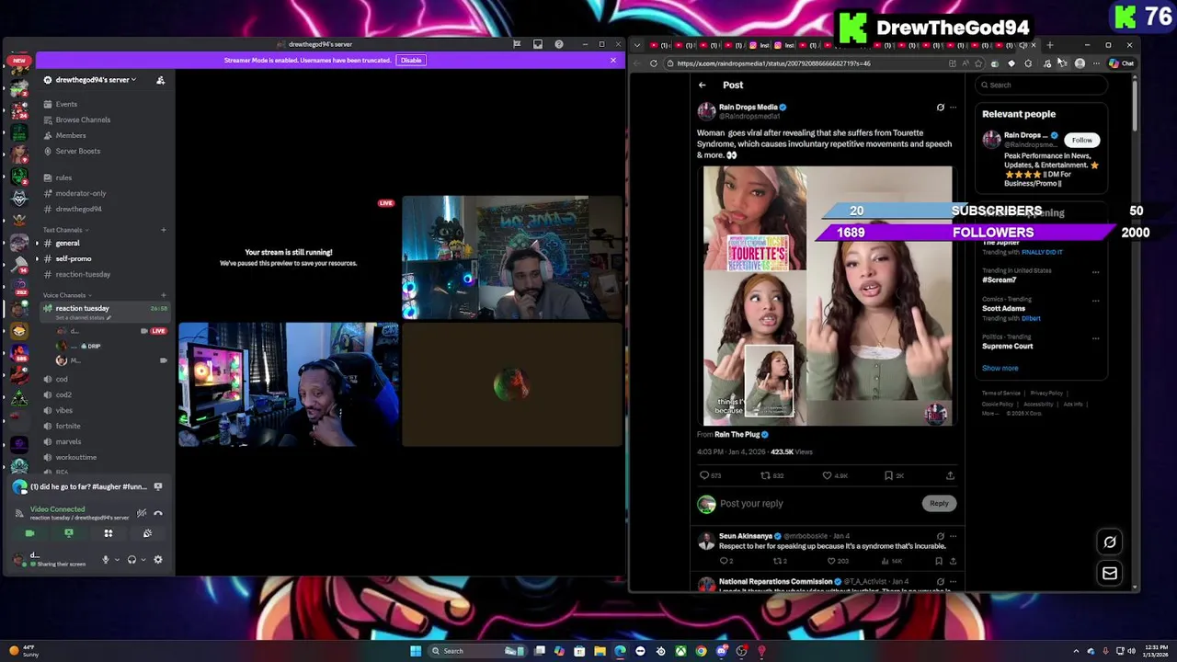
Task: Favorite this page star icon
Action: point(978,63)
